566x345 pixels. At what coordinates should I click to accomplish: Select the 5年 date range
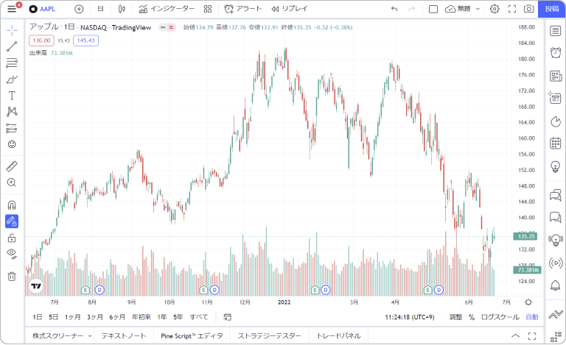point(178,317)
